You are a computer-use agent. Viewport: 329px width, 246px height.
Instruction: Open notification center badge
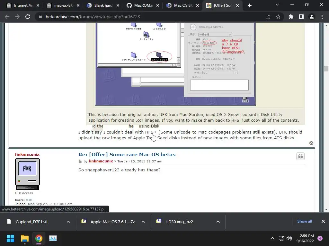click(320, 238)
